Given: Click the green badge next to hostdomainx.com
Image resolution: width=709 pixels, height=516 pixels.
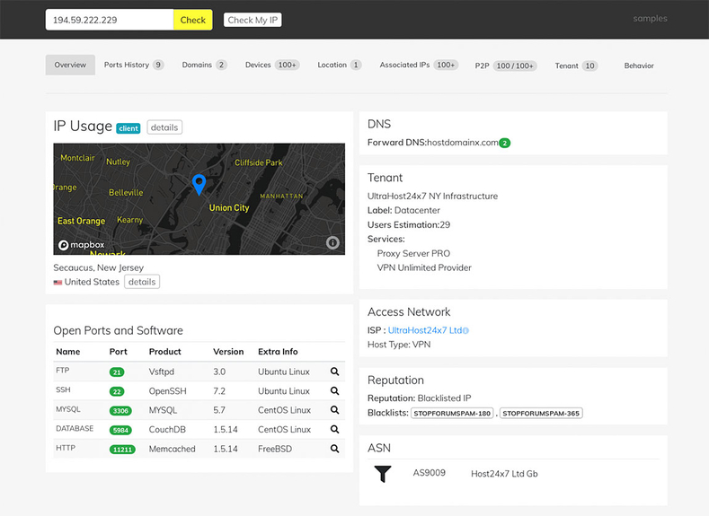Looking at the screenshot, I should [x=505, y=143].
